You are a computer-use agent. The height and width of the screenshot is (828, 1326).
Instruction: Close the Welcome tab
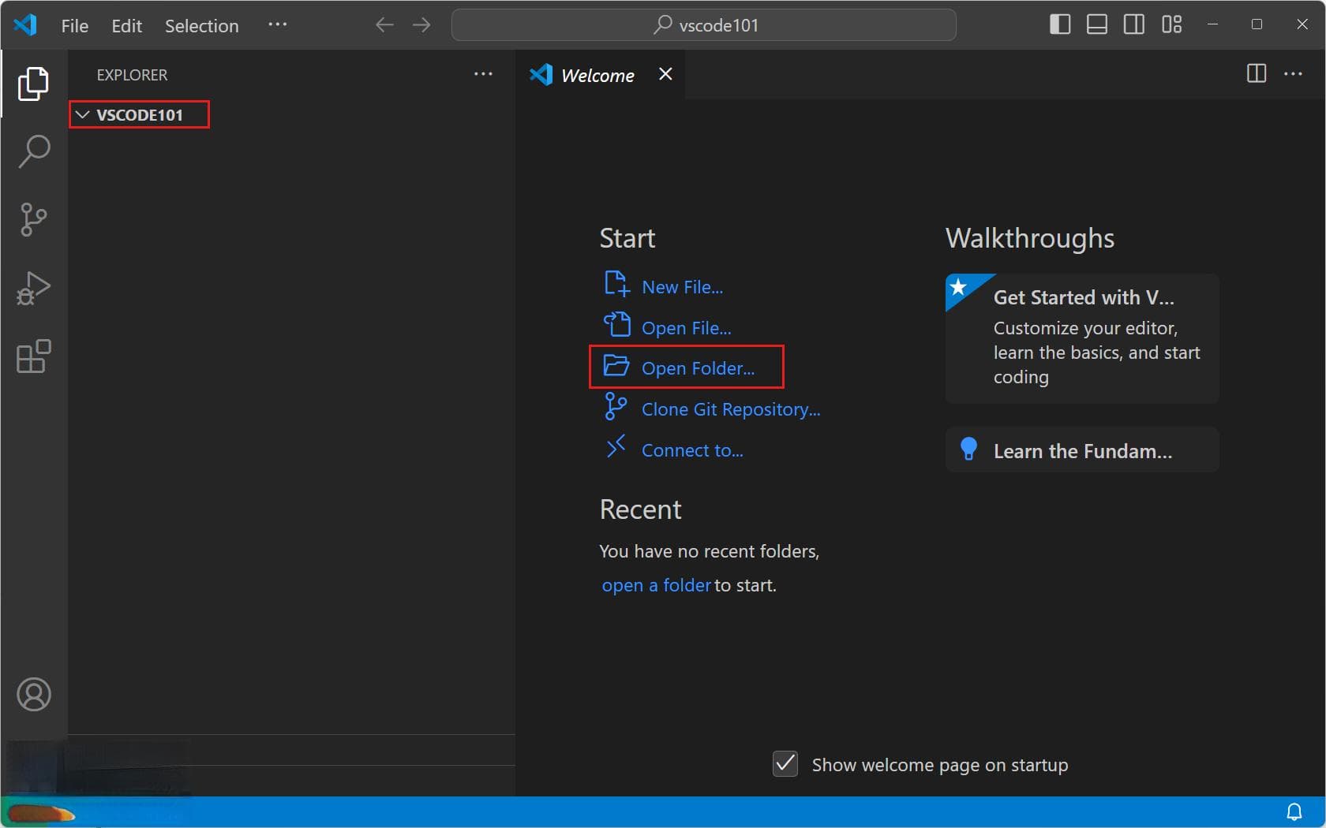coord(665,74)
